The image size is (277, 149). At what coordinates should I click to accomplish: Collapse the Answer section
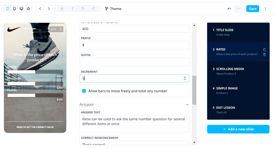[187, 105]
